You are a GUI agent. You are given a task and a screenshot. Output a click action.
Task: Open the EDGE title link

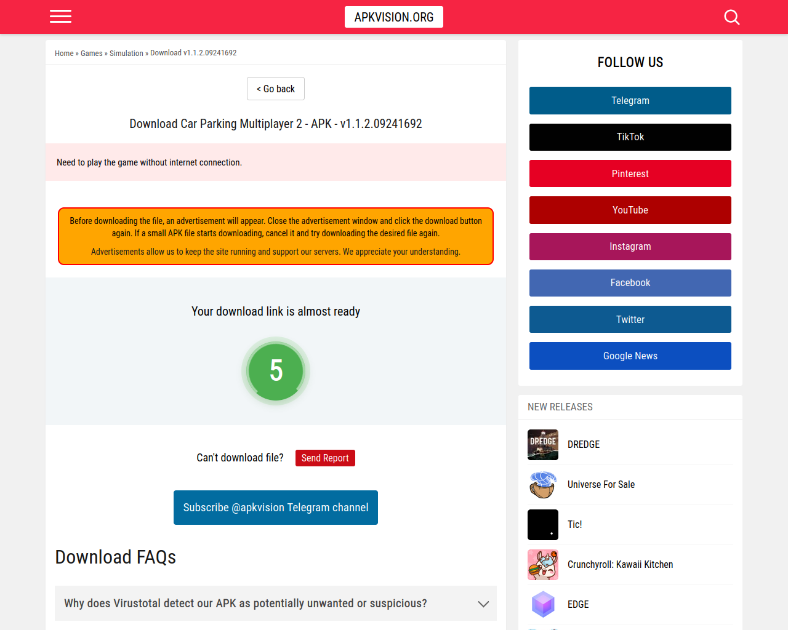click(x=578, y=604)
